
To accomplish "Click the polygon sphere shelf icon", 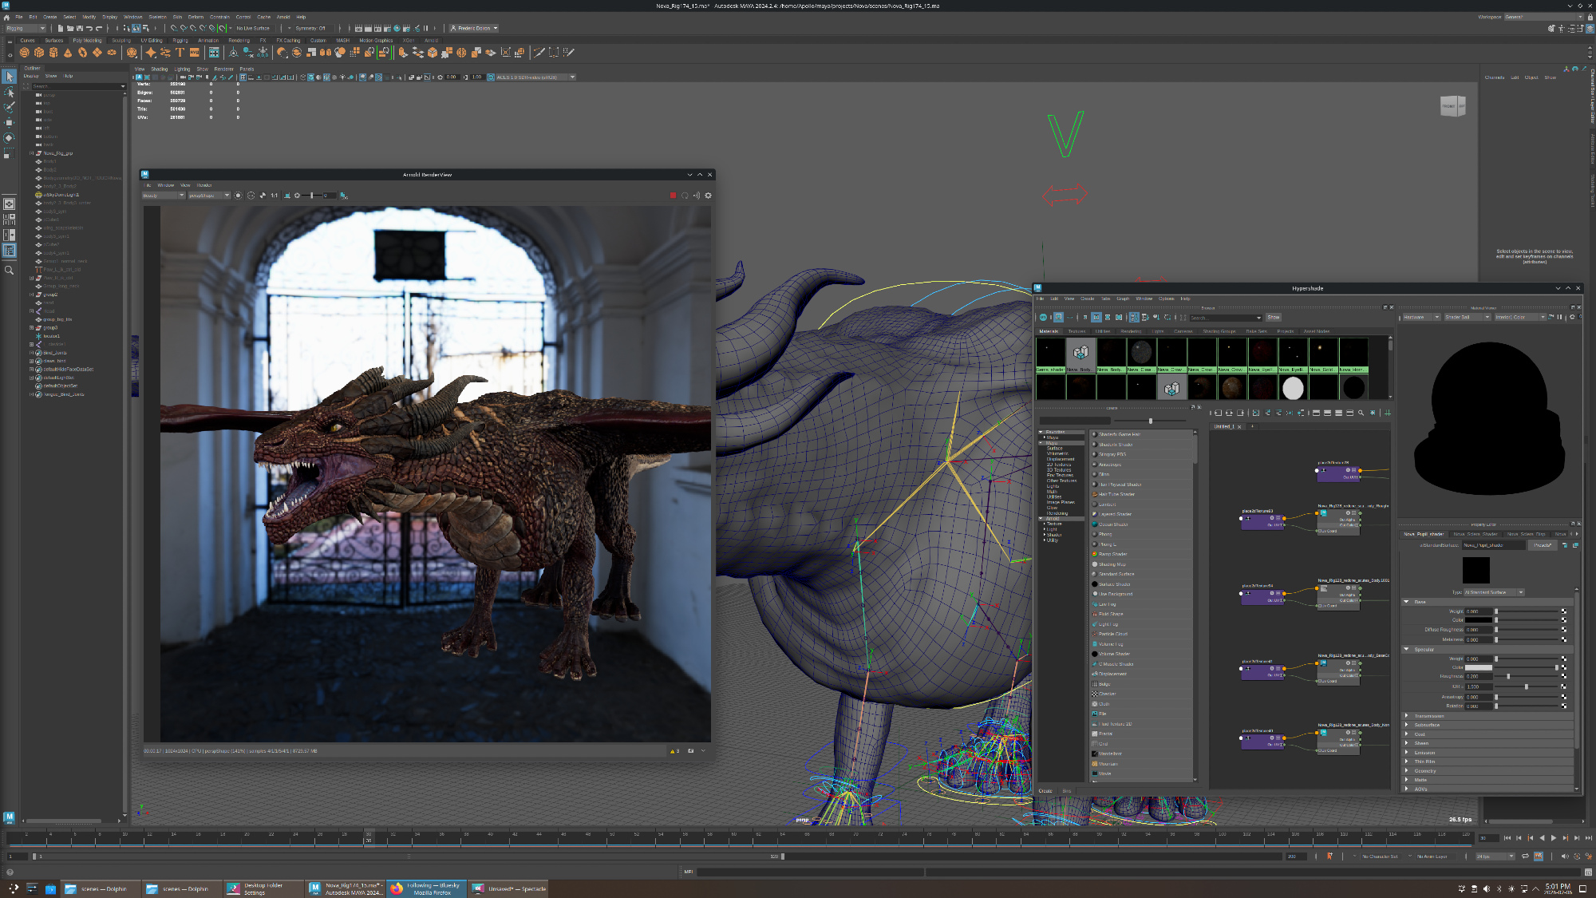I will 24,53.
